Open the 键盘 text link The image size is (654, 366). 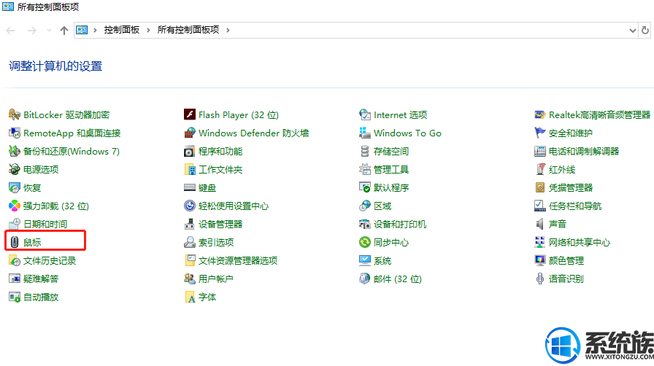[207, 188]
